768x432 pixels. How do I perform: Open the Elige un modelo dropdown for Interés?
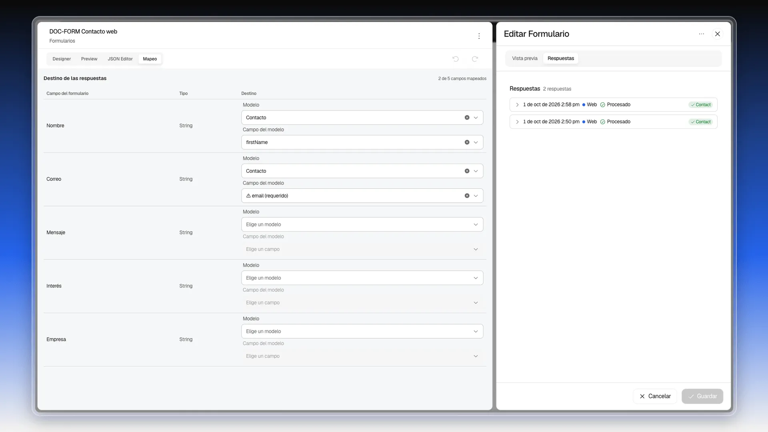tap(362, 278)
